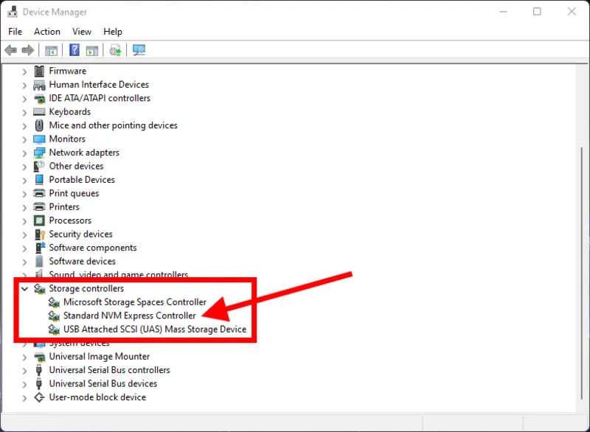This screenshot has width=590, height=432.
Task: Maximize the Device Manager window
Action: tap(537, 12)
